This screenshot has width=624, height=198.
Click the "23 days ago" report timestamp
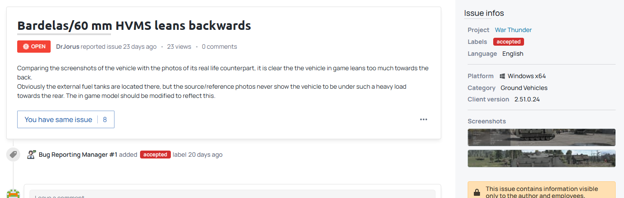(140, 47)
